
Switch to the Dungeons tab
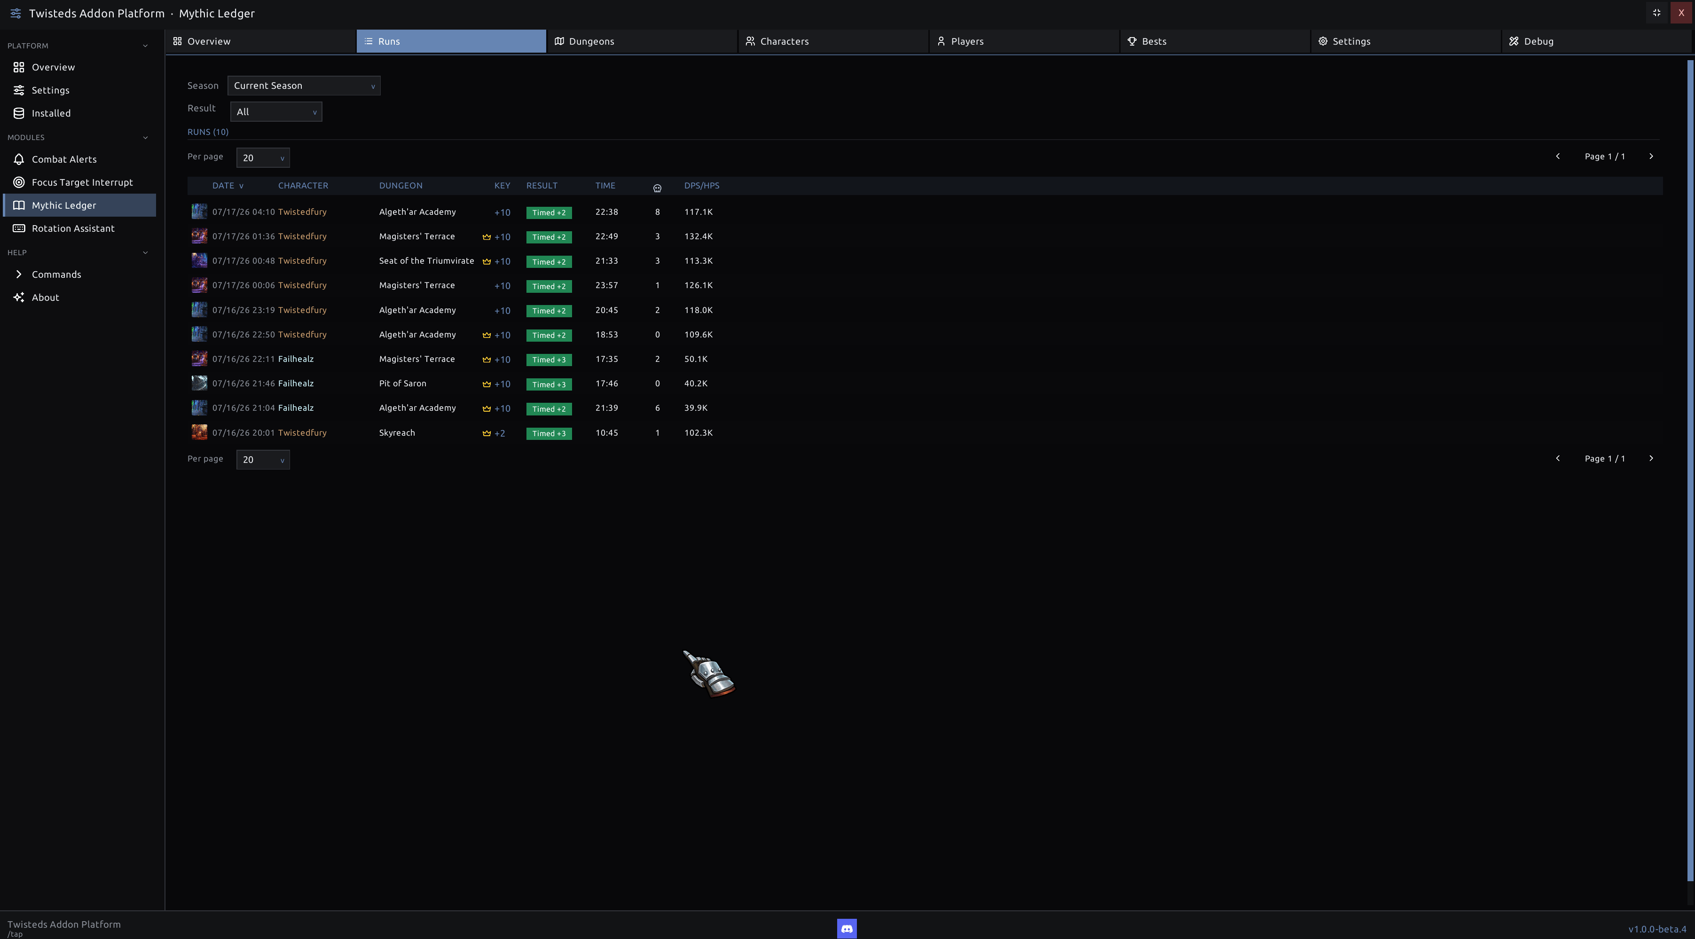pos(642,41)
